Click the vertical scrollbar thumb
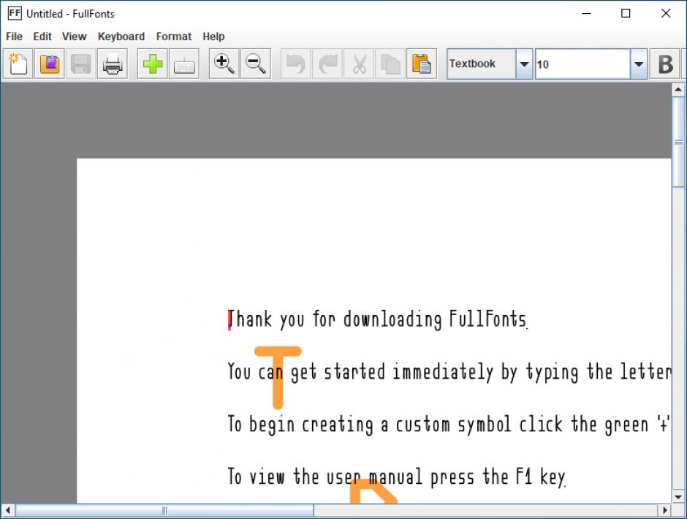Viewport: 687px width, 519px height. [678, 142]
